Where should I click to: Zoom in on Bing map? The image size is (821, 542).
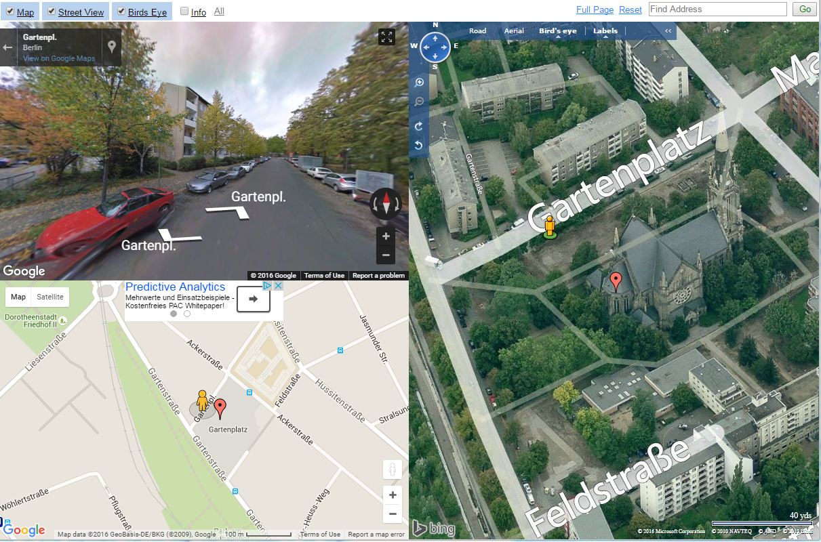pyautogui.click(x=419, y=82)
